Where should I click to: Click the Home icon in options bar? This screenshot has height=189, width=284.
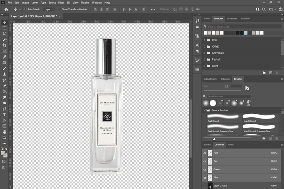click(x=6, y=9)
